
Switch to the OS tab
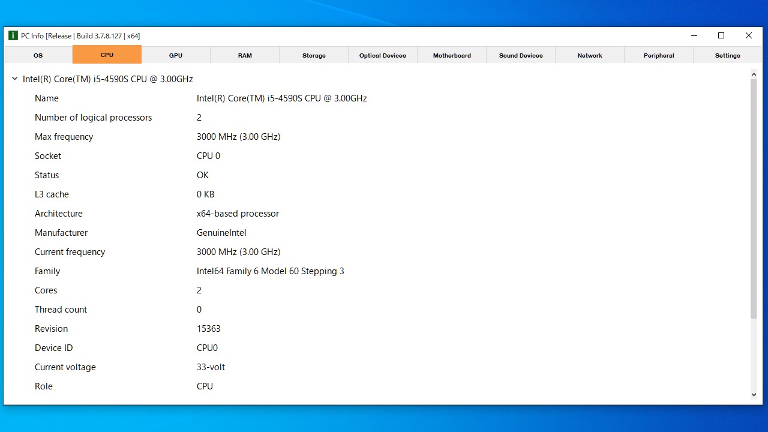point(38,55)
